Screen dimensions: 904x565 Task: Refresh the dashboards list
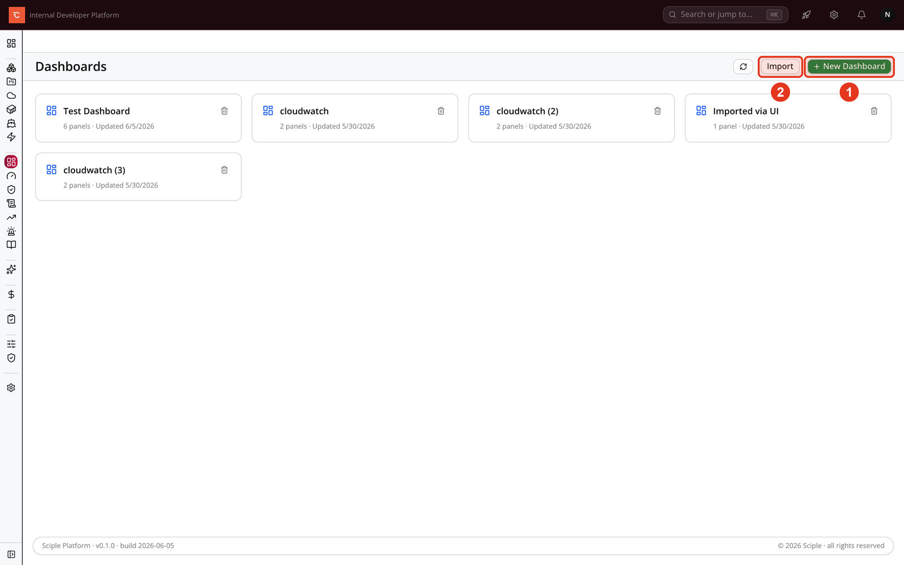coord(744,67)
